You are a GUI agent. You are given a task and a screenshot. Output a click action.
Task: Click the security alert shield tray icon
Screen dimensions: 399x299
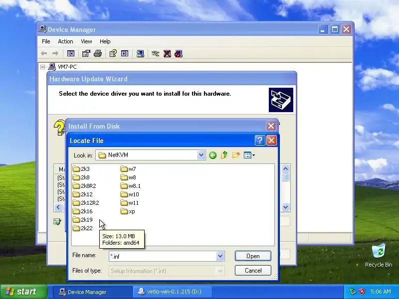coord(362,292)
